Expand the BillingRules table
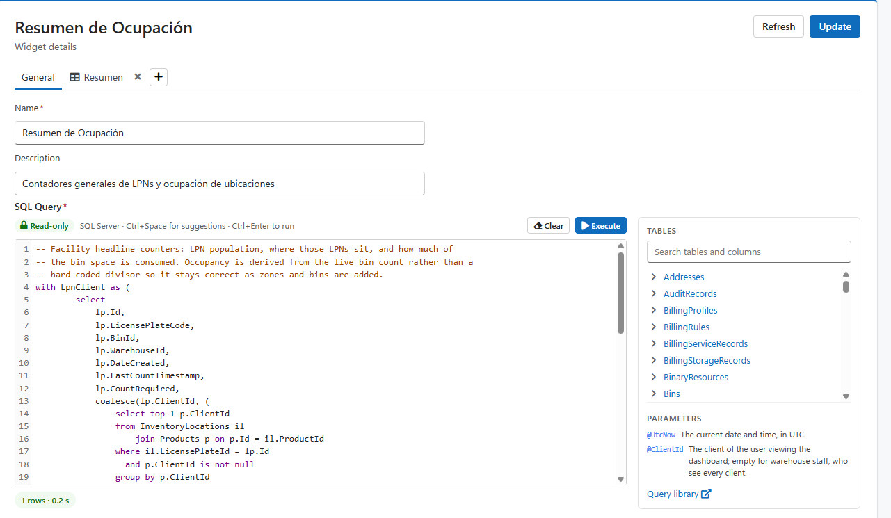 click(x=654, y=327)
